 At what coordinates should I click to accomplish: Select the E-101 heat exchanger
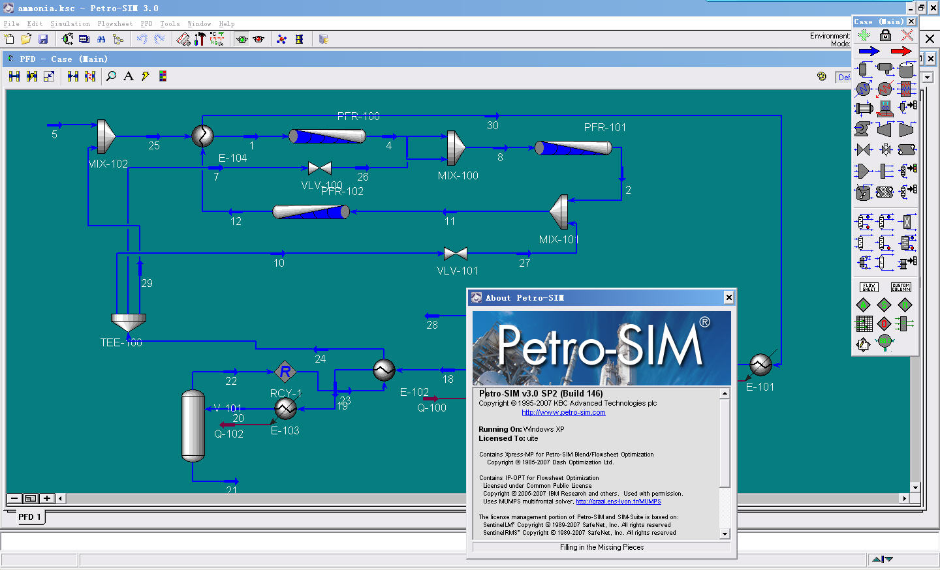click(760, 365)
